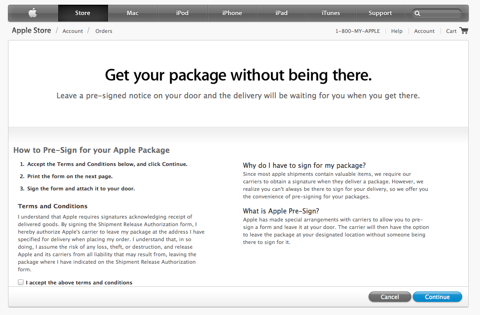Viewport: 480px width, 315px height.
Task: Select the iPad tab
Action: [x=281, y=13]
